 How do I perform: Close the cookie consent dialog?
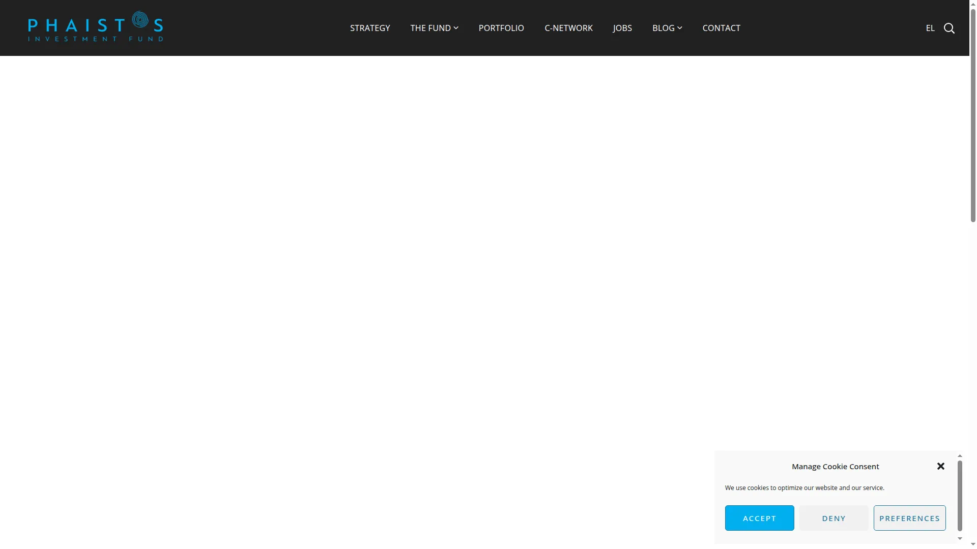[x=941, y=466]
